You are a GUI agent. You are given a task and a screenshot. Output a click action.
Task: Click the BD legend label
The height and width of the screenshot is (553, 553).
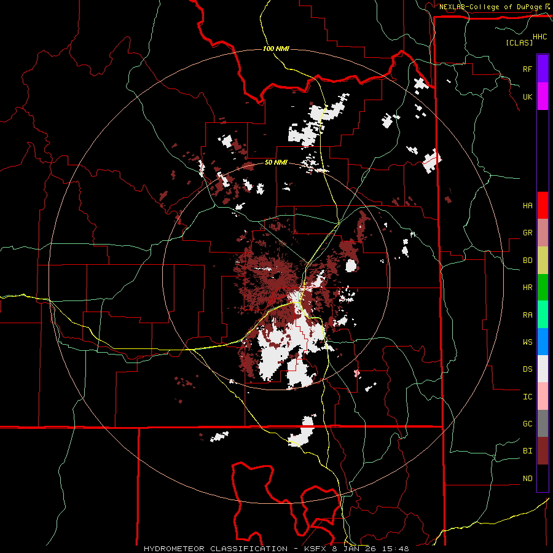tap(527, 261)
